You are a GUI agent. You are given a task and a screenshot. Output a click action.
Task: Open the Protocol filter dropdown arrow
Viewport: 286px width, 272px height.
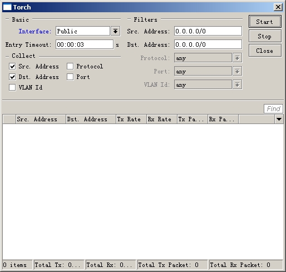[238, 58]
